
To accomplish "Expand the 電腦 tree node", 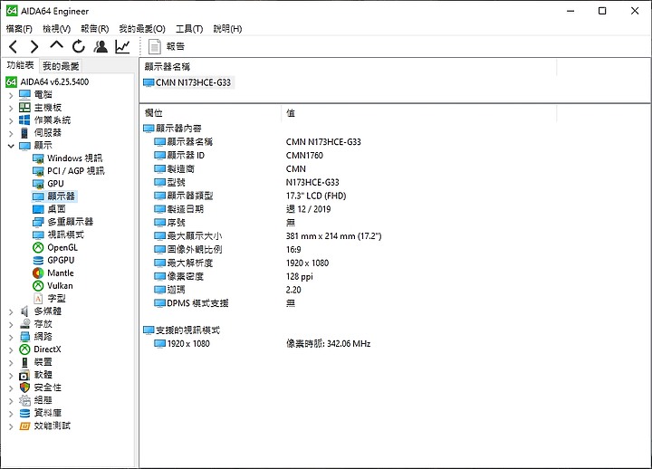I will tap(11, 95).
